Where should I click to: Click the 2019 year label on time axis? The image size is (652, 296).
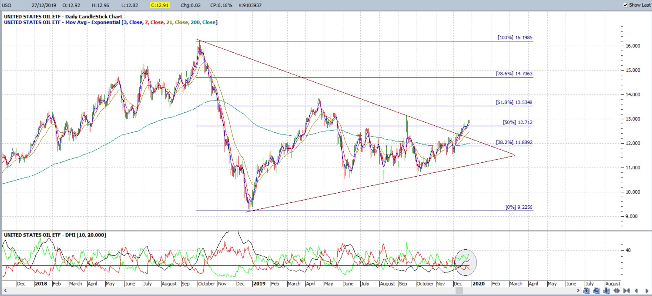point(260,284)
